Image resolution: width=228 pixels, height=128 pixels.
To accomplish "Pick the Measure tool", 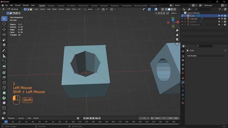I will point(4,56).
